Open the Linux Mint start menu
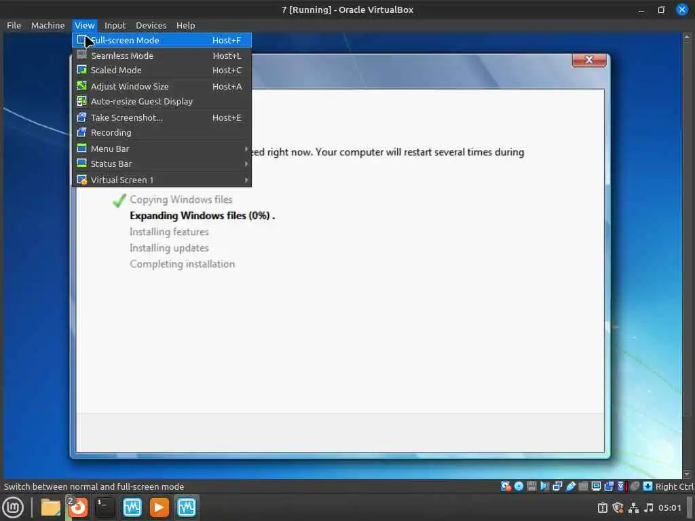The height and width of the screenshot is (521, 695). [x=13, y=507]
